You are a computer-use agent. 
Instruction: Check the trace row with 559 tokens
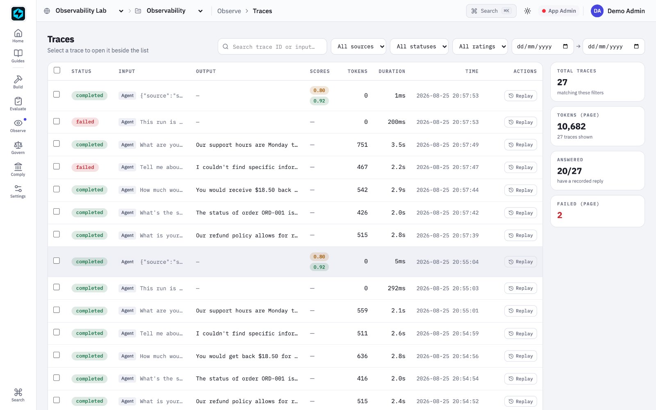pos(57,310)
